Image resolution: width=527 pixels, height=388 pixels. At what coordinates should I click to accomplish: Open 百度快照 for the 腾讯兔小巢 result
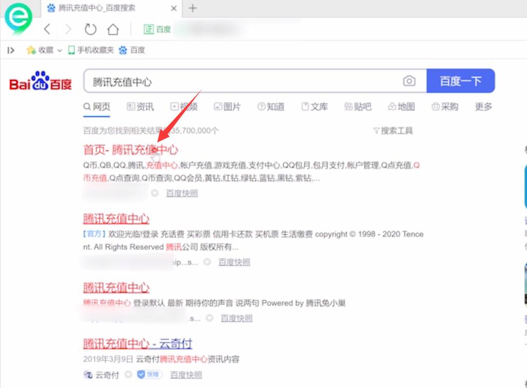tap(236, 319)
